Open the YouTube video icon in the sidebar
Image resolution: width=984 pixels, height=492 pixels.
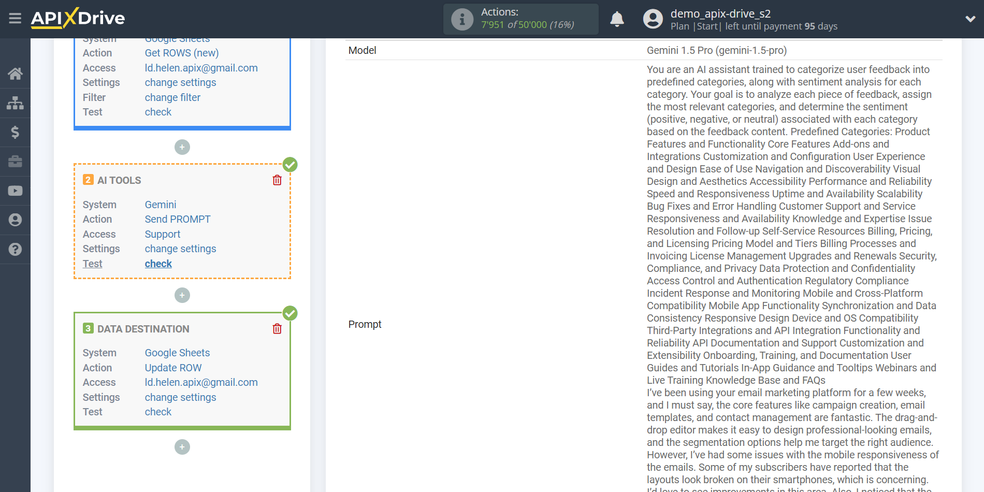click(x=15, y=191)
